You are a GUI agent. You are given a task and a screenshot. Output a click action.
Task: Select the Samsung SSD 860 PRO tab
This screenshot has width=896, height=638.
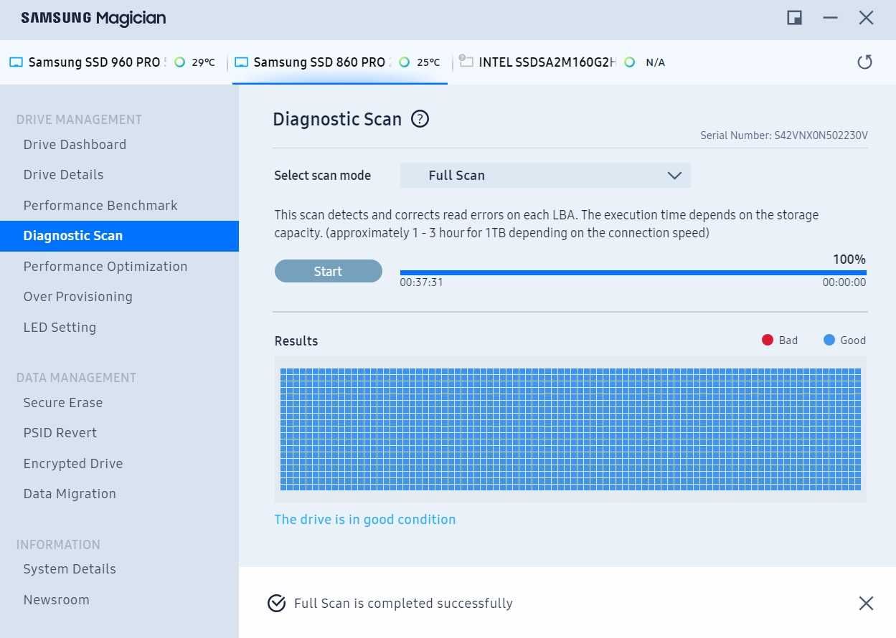(340, 62)
